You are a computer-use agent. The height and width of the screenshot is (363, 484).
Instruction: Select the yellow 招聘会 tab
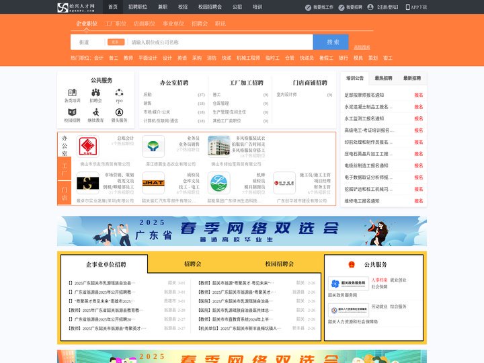[x=193, y=264]
